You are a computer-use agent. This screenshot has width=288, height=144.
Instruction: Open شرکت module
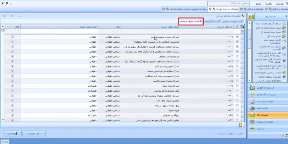[x=267, y=129]
